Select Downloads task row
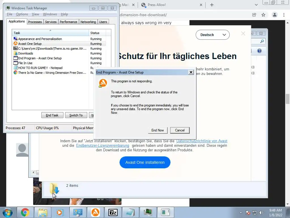290x218 pixels. 59,53
